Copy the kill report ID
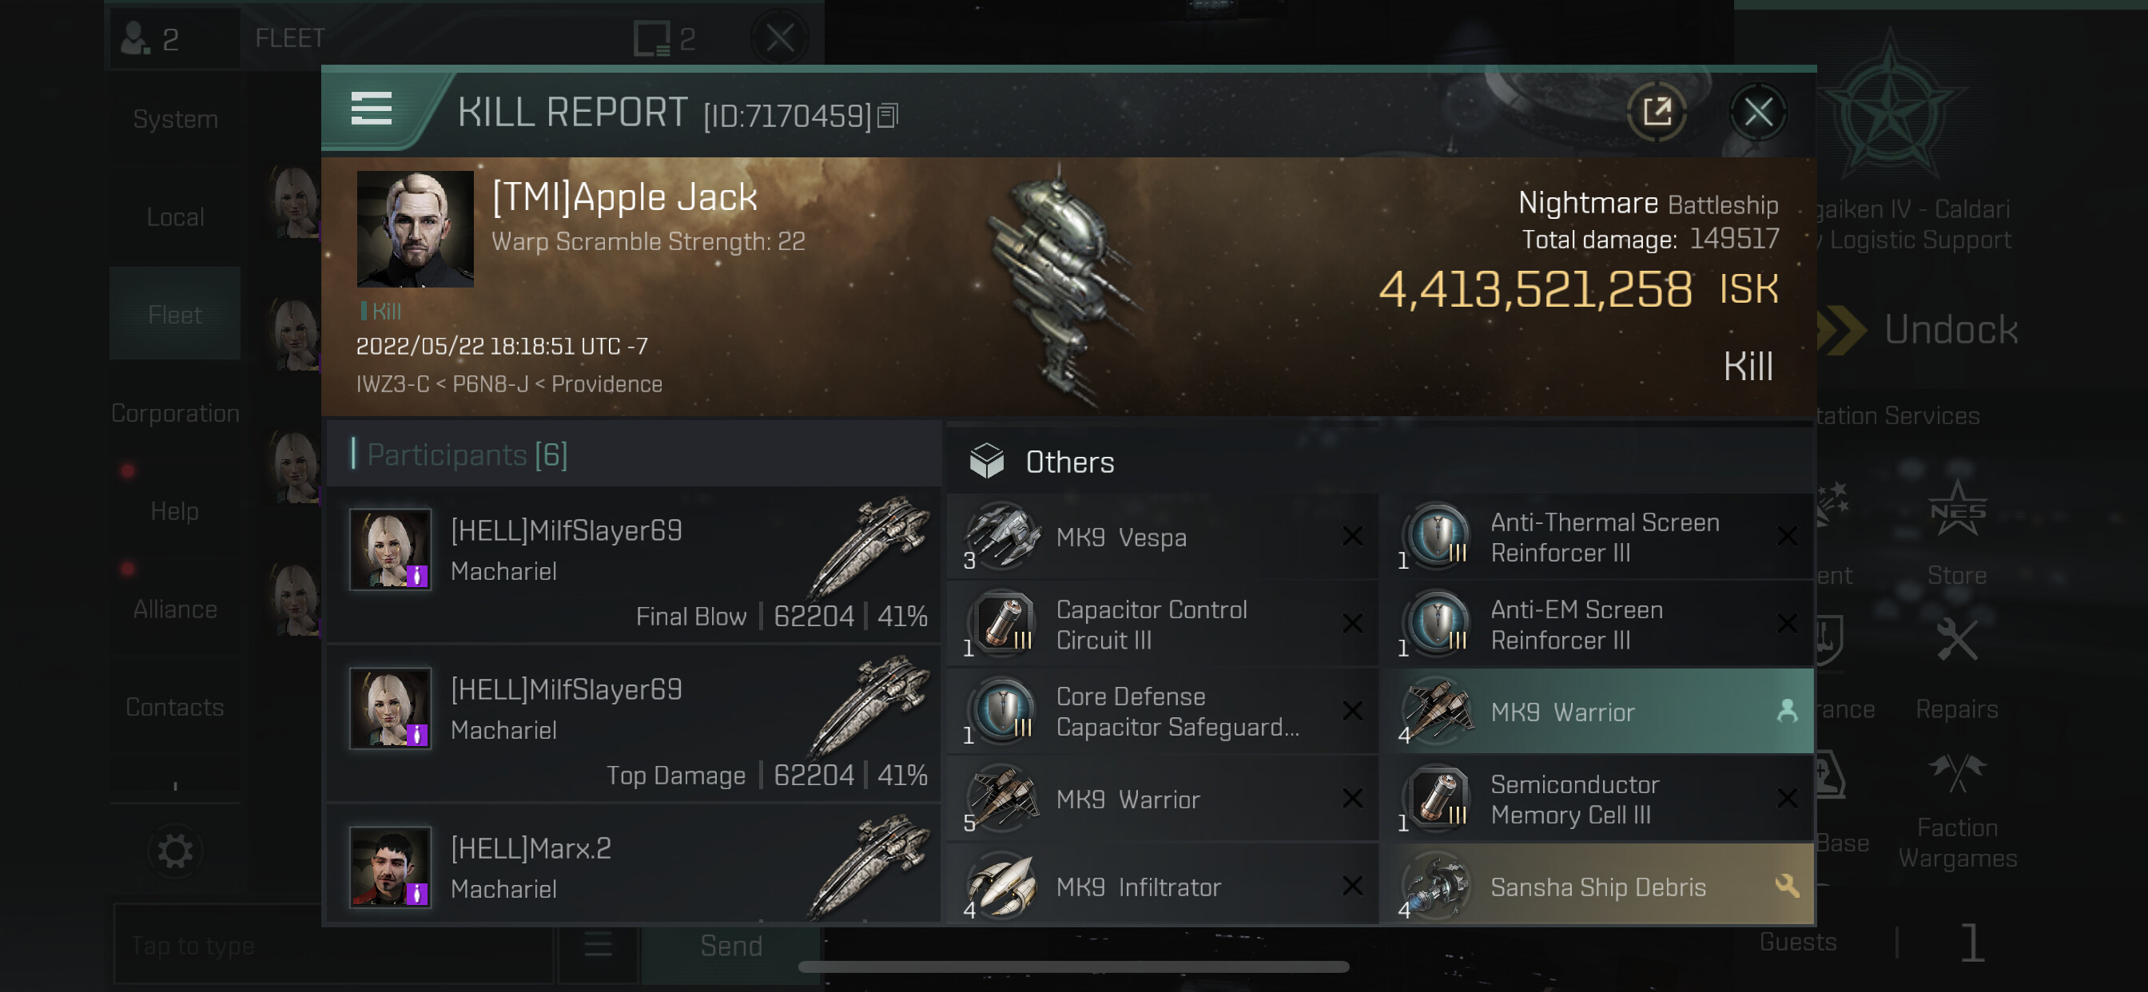The width and height of the screenshot is (2148, 992). 887,116
